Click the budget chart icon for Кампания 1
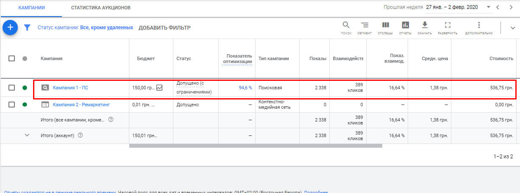 159,88
